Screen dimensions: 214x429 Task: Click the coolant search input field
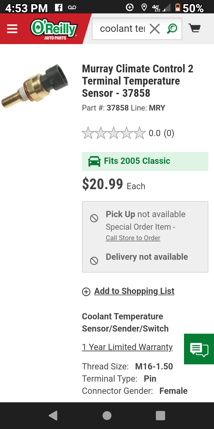(122, 29)
